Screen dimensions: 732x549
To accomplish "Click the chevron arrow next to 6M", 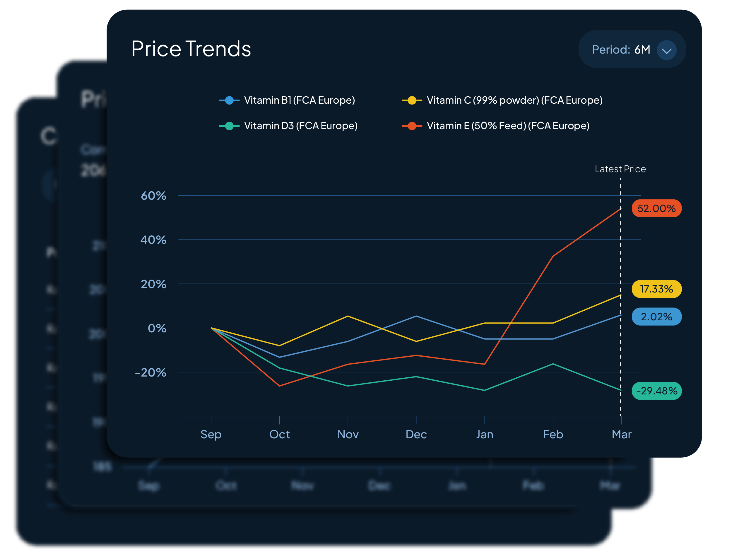I will (666, 50).
